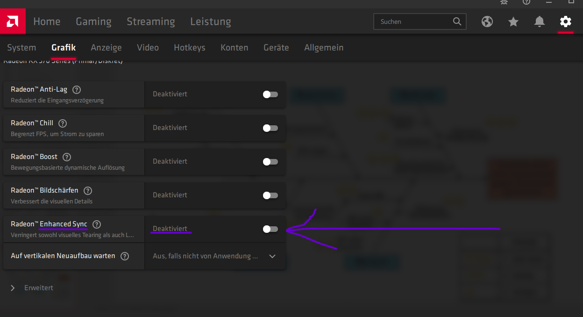
Task: Click the help question mark in title bar
Action: 526,2
